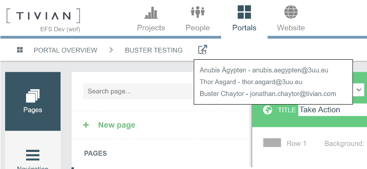Switch to the Projects tab label
This screenshot has height=169, width=367.
pos(151,28)
